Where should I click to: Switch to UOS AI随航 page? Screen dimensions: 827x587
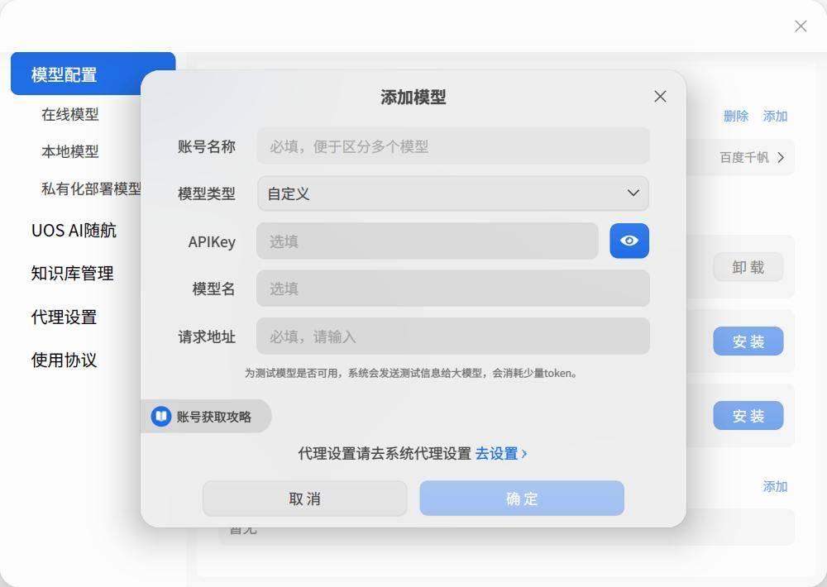point(74,231)
